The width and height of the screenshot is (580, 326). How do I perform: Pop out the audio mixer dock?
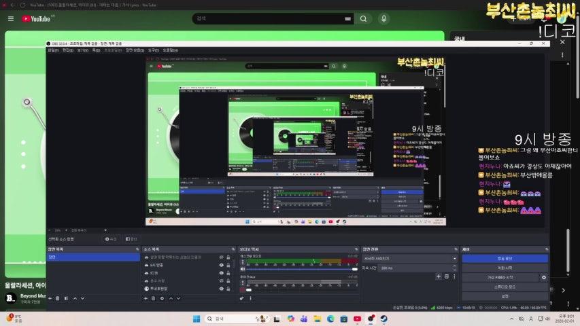[356, 249]
